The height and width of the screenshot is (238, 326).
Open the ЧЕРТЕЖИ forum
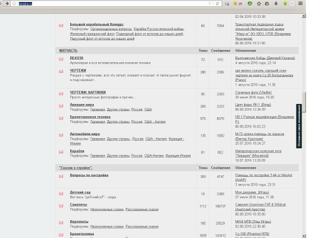click(x=78, y=70)
